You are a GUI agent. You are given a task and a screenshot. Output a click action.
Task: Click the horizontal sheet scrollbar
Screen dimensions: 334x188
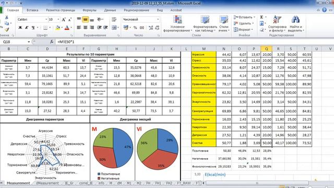pyautogui.click(x=257, y=183)
